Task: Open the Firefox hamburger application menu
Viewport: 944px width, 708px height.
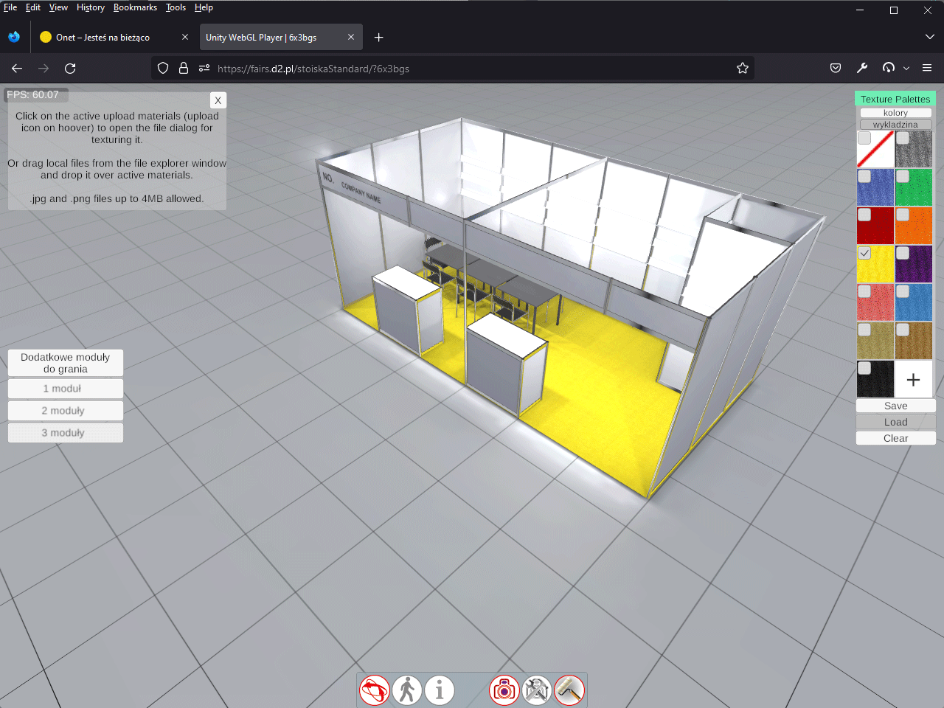Action: pyautogui.click(x=927, y=69)
